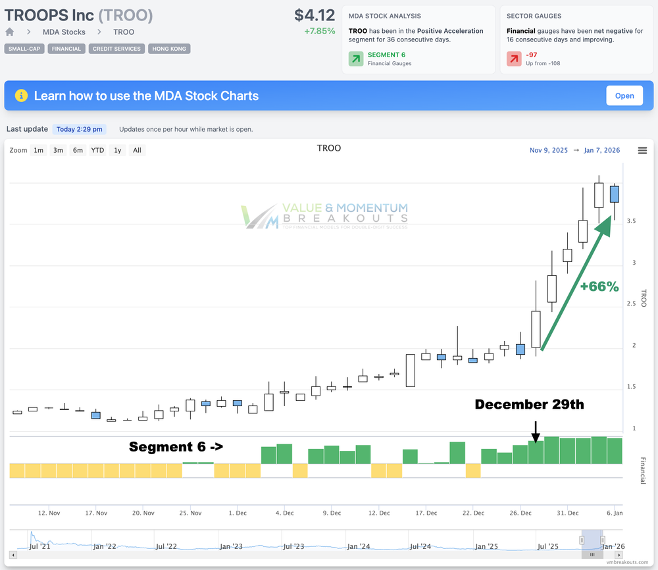Click the red sector gauge arrow icon
This screenshot has width=658, height=570.
pyautogui.click(x=515, y=59)
